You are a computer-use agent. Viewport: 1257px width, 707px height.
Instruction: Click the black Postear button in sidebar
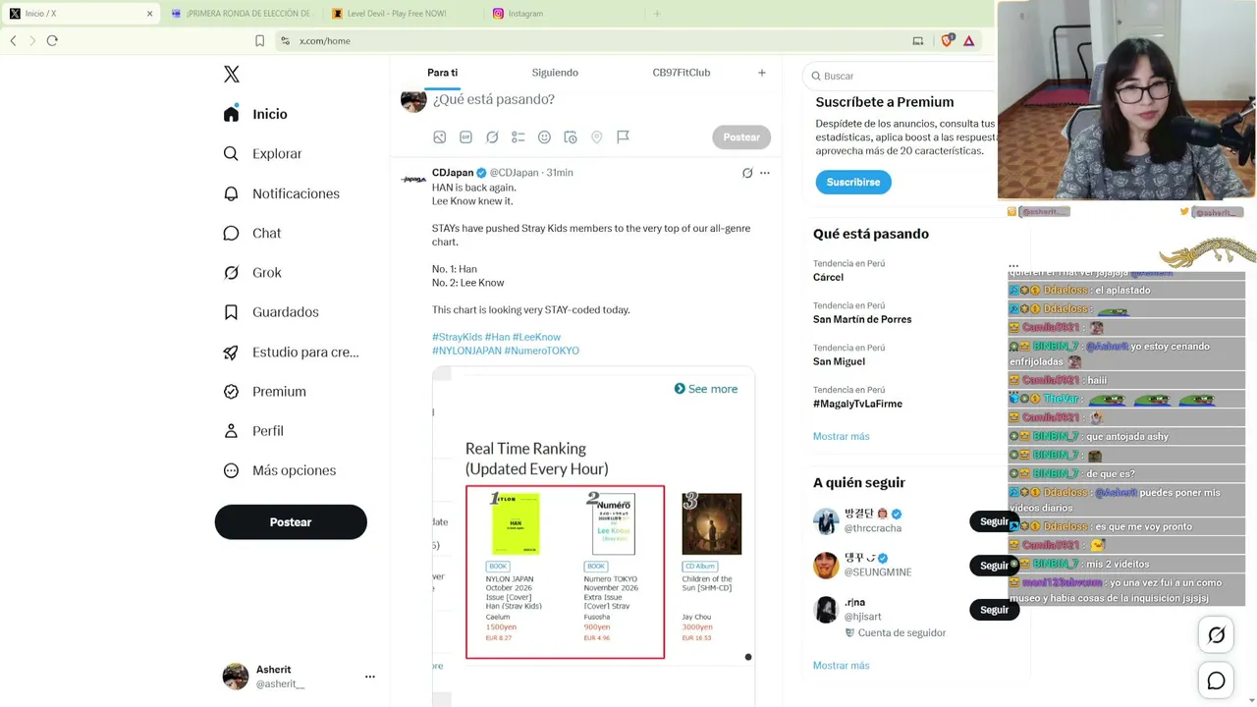(291, 522)
